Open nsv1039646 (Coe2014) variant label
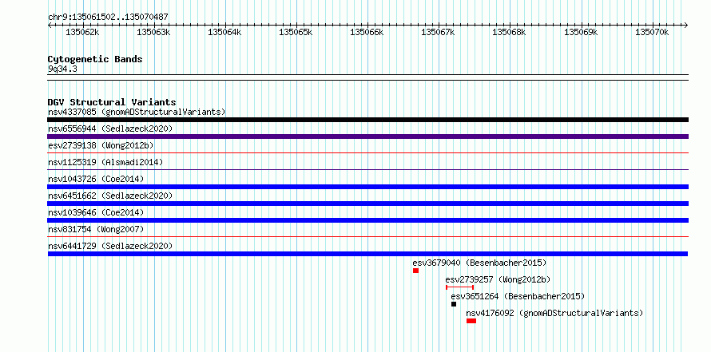 coord(96,212)
